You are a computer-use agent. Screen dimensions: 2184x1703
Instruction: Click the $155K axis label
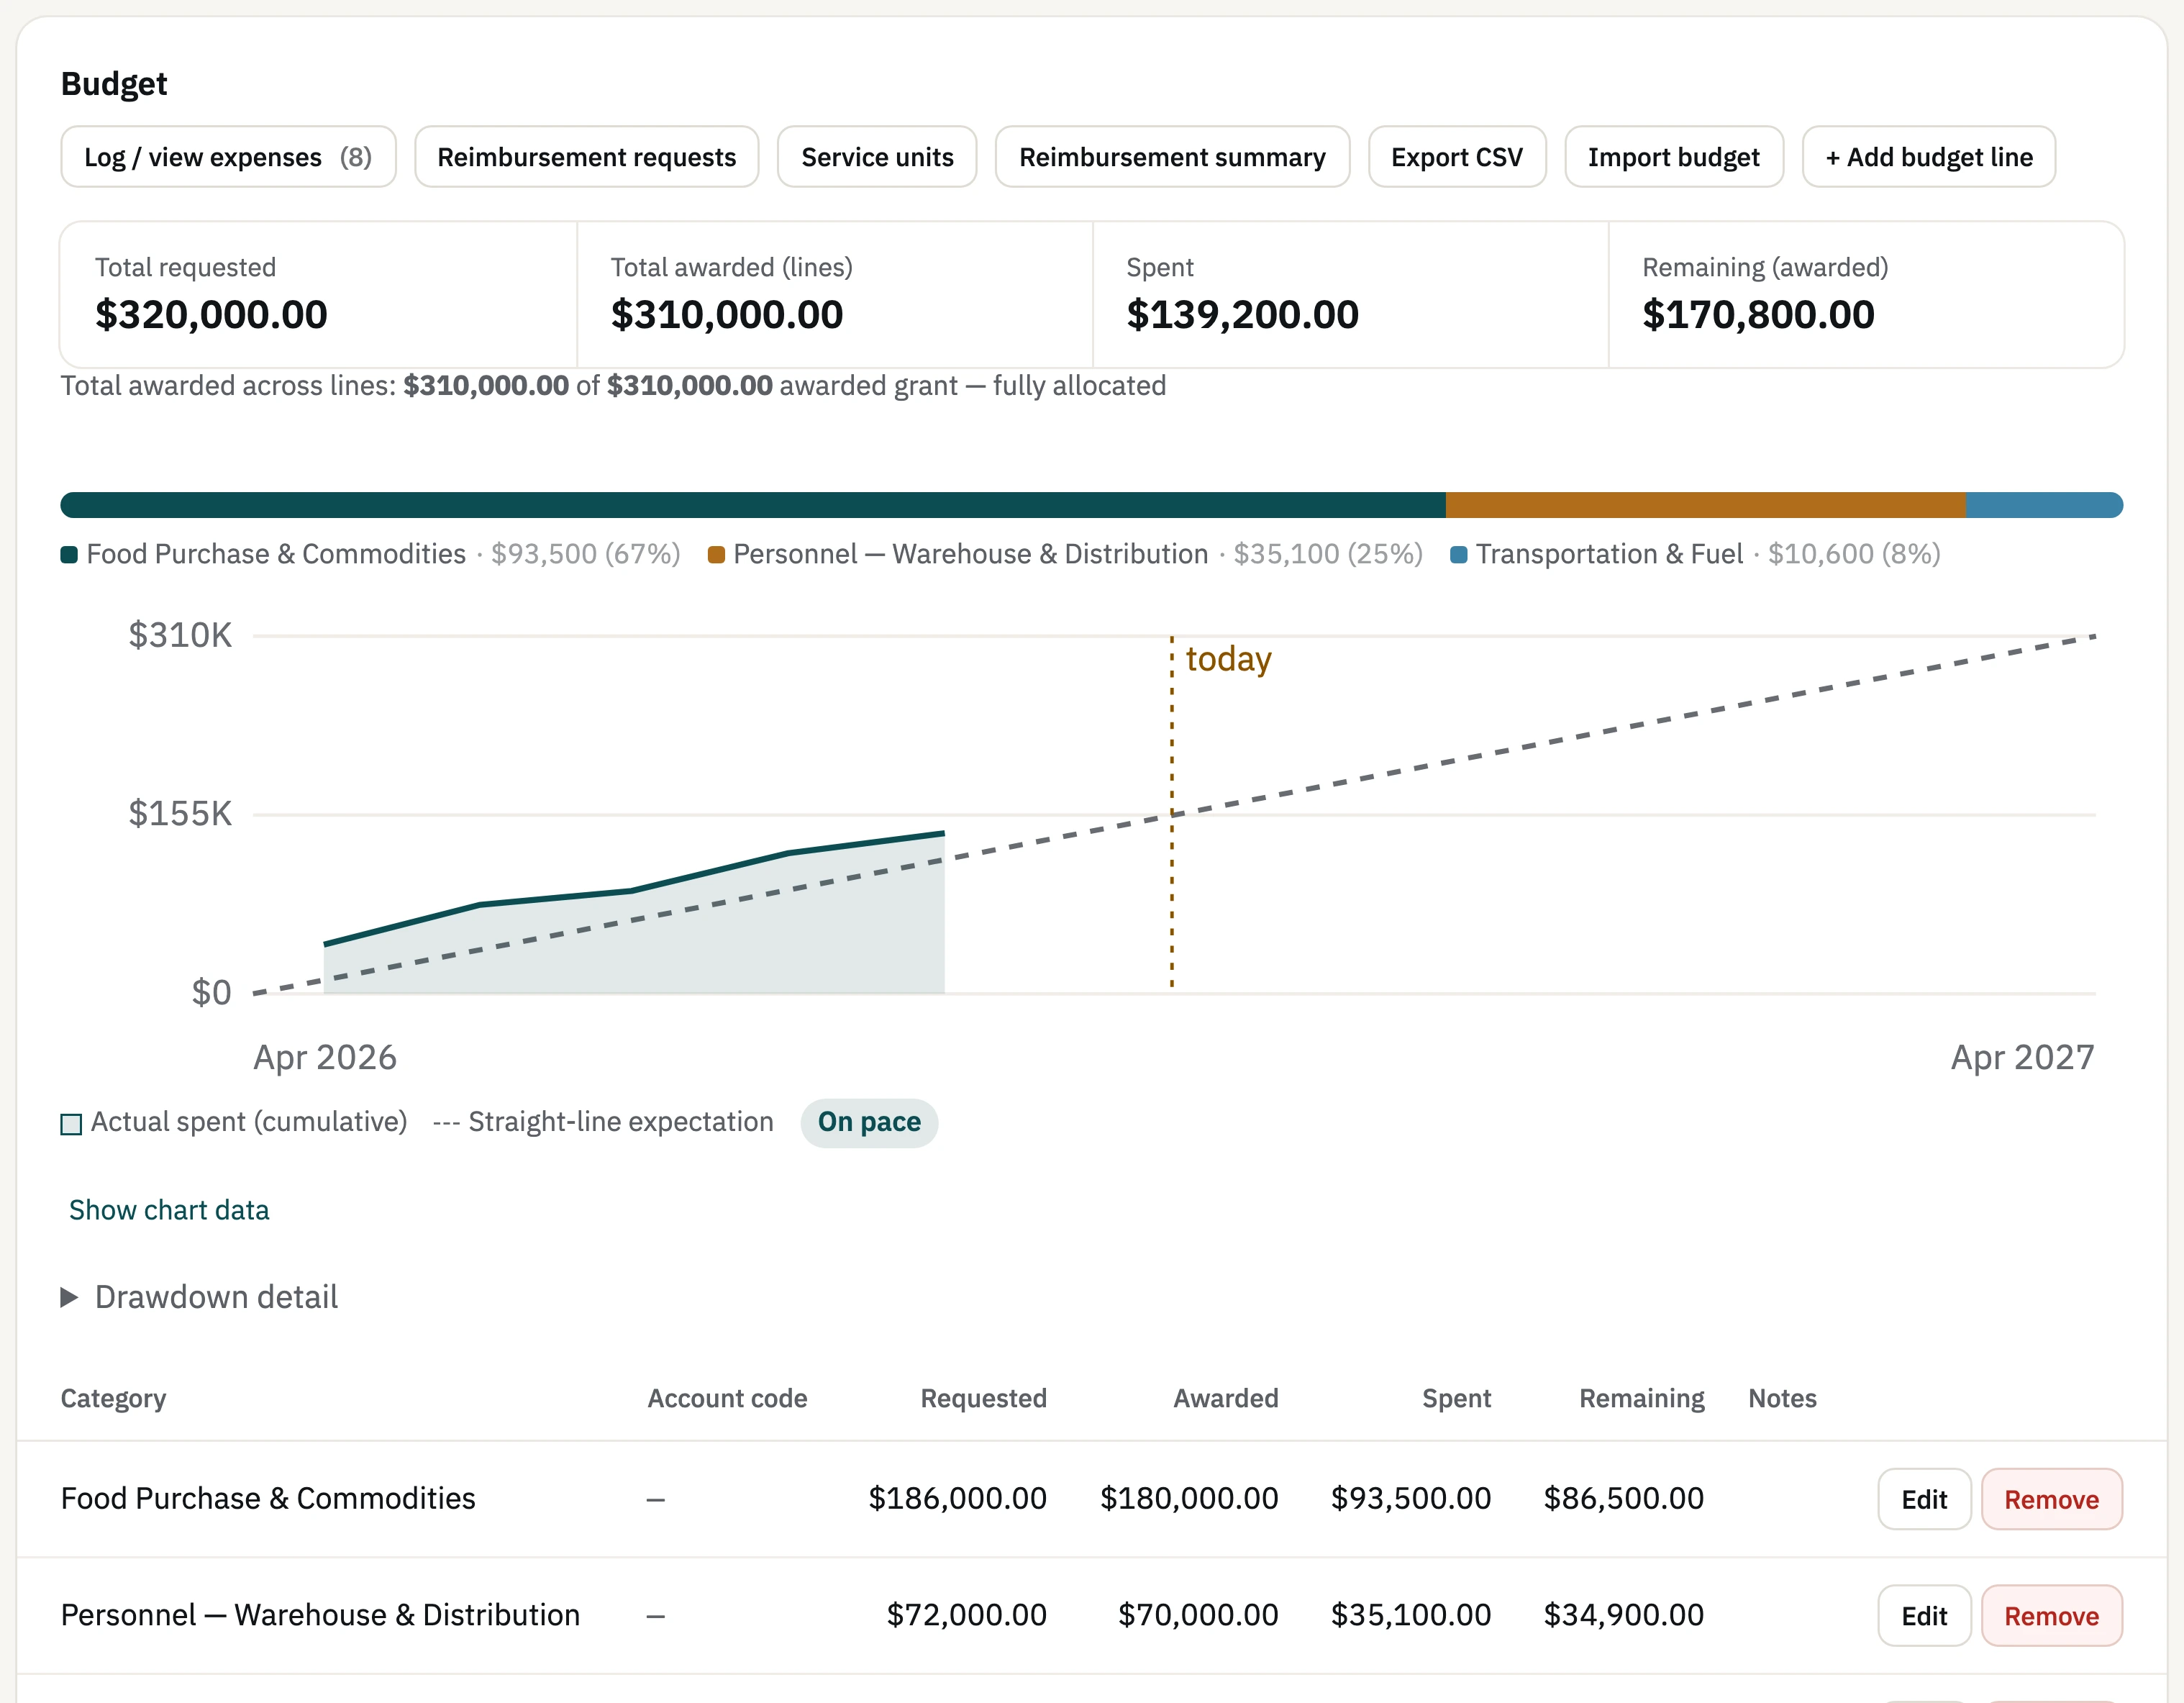180,813
